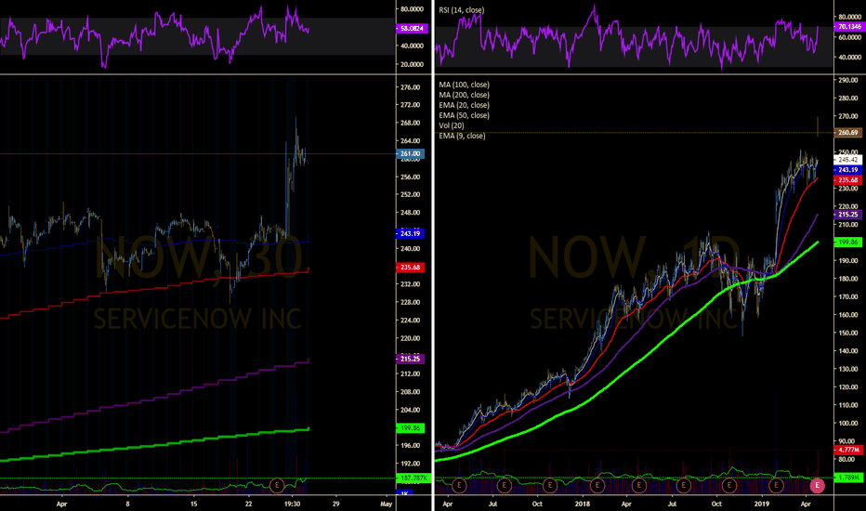Click the pink highlighted earnings E marker on daily chart
This screenshot has height=511, width=866.
point(817,486)
